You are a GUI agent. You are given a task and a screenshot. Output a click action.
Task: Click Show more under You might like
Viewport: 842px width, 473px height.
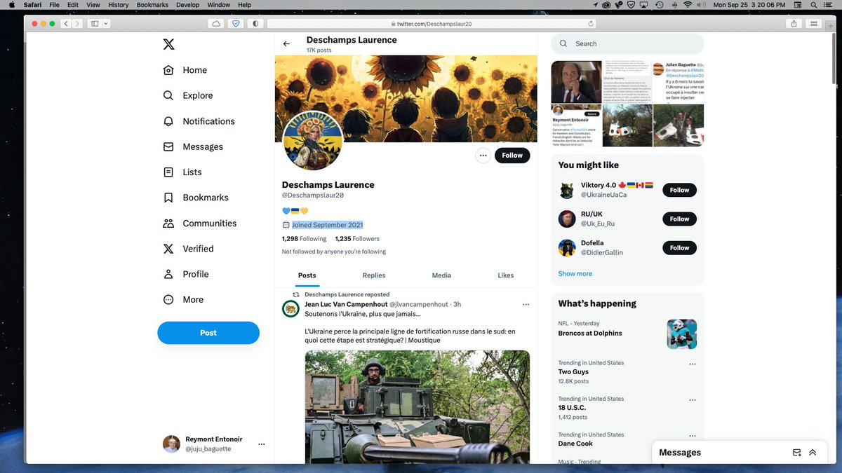(575, 273)
